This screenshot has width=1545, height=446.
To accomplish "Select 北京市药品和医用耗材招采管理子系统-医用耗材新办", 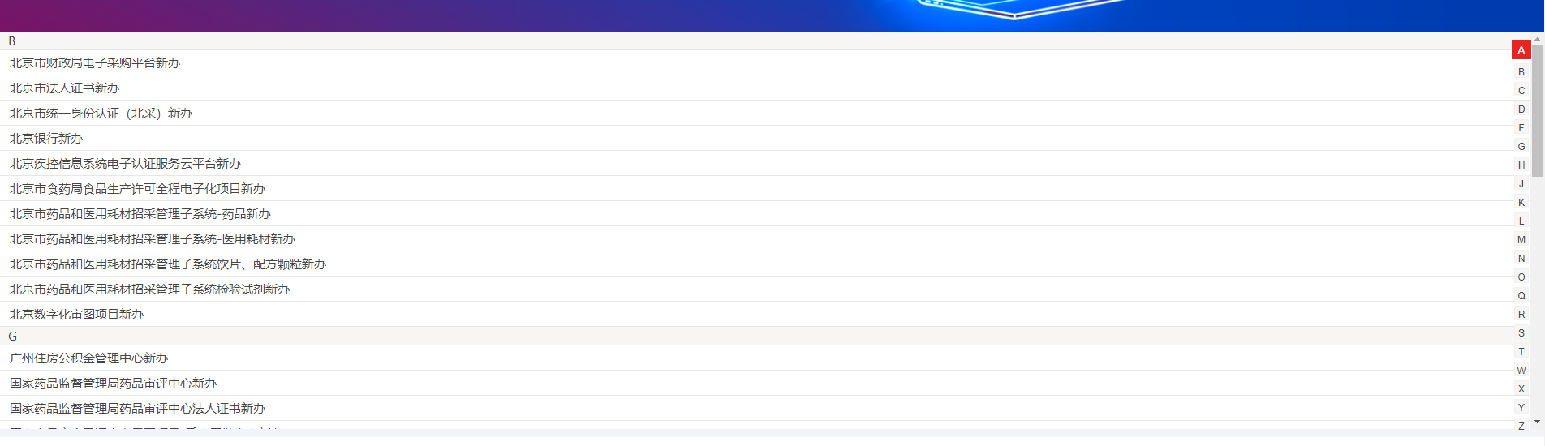I will tap(152, 239).
